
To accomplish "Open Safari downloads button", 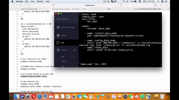I will pyautogui.click(x=156, y=5).
